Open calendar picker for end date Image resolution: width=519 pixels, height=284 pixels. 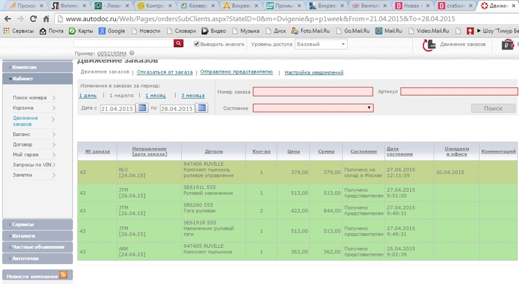(x=202, y=108)
